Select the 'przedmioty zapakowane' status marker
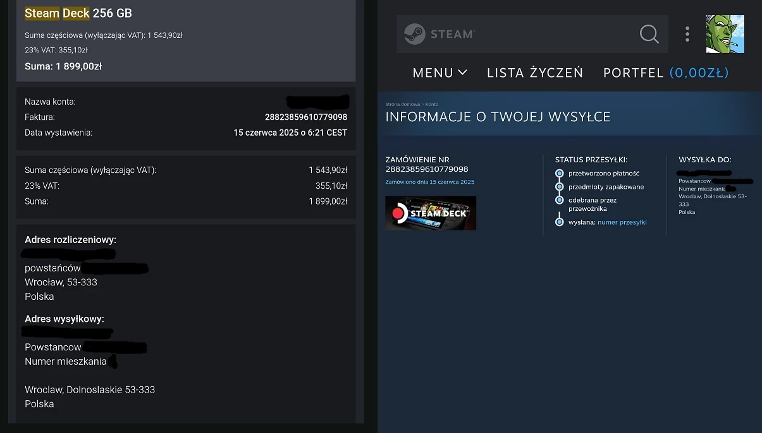Viewport: 762px width, 433px height. pyautogui.click(x=560, y=186)
